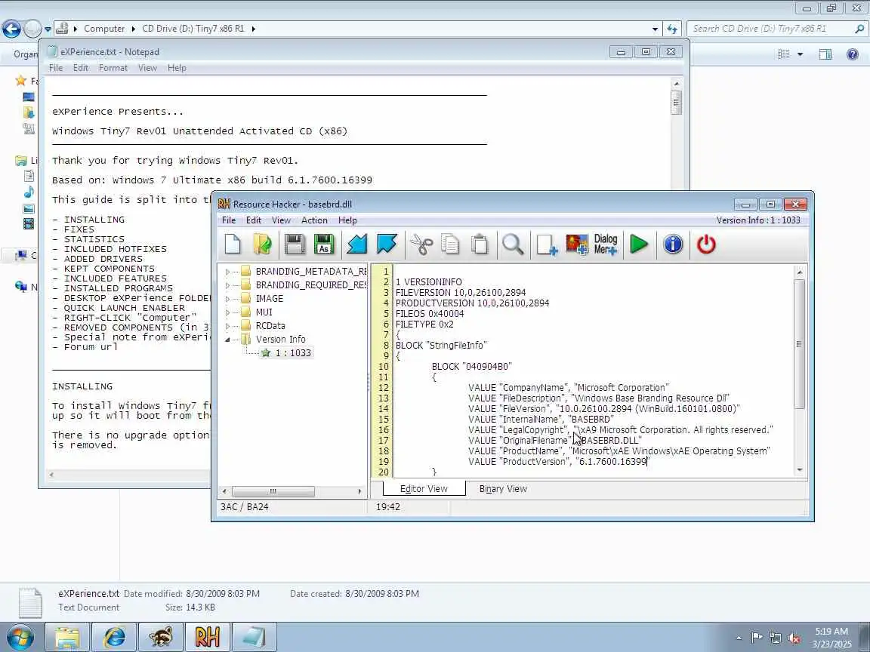Viewport: 870px width, 652px height.
Task: Open the Dialog Menu editor icon
Action: tap(606, 244)
